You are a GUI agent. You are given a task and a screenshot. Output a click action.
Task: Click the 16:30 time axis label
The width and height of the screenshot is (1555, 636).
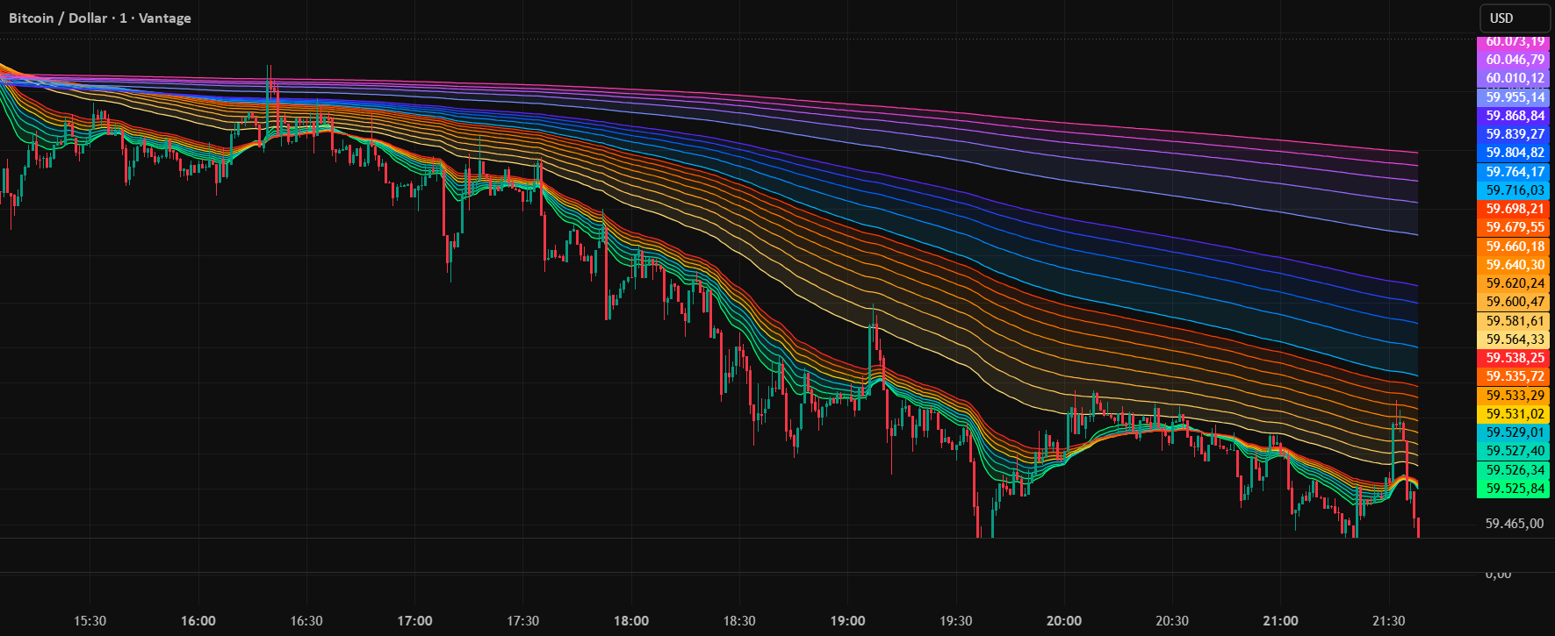coord(306,621)
